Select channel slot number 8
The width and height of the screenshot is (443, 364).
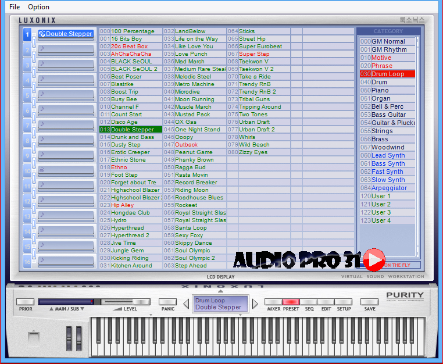tap(27, 141)
